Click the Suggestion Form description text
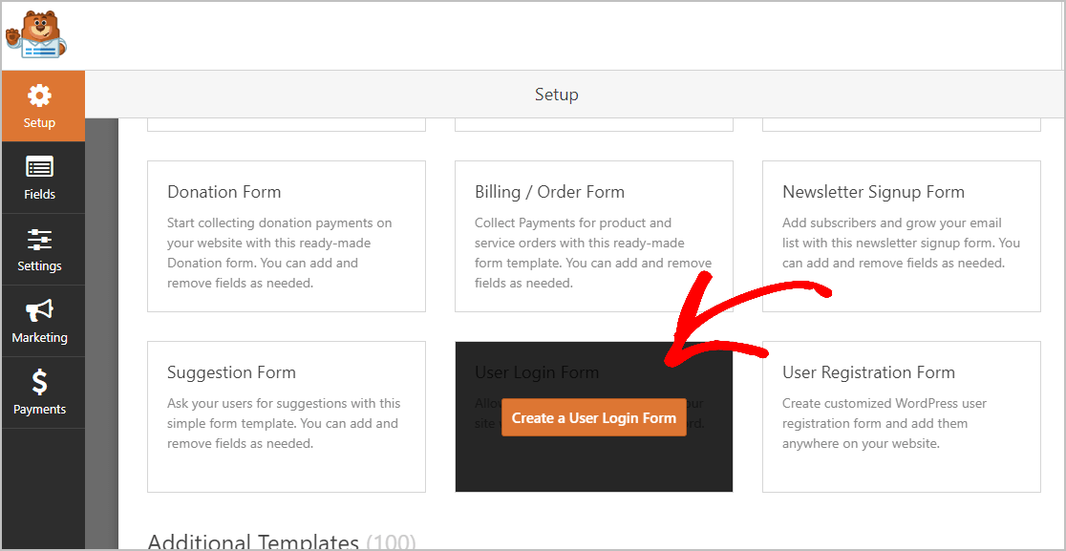Screen dimensions: 1066x551 coord(284,423)
